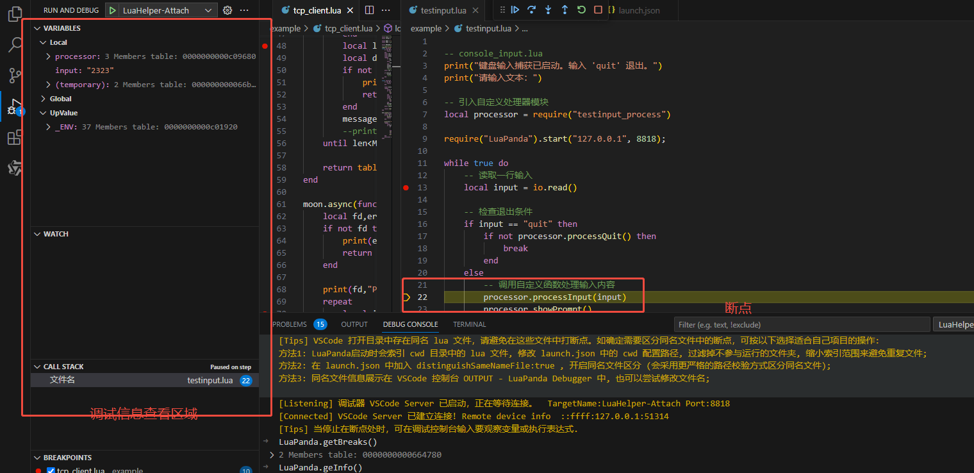Click the Step Over debug button
The height and width of the screenshot is (473, 974).
pyautogui.click(x=532, y=10)
